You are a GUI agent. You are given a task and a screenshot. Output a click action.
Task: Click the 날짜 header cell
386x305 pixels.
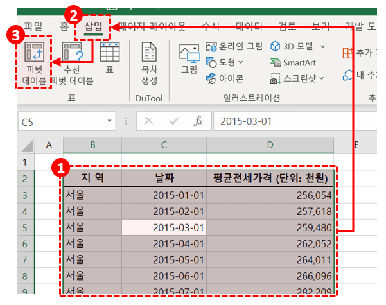pos(164,179)
